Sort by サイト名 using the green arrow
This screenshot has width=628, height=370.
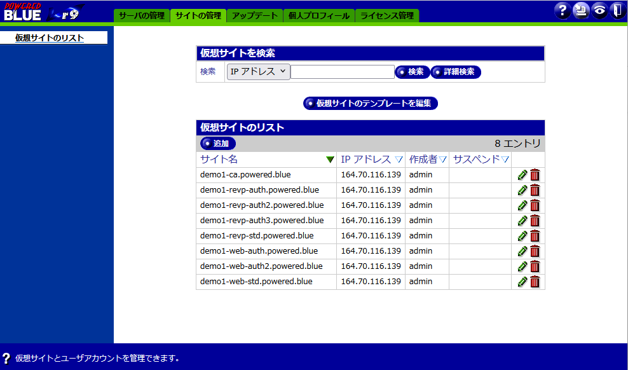330,160
